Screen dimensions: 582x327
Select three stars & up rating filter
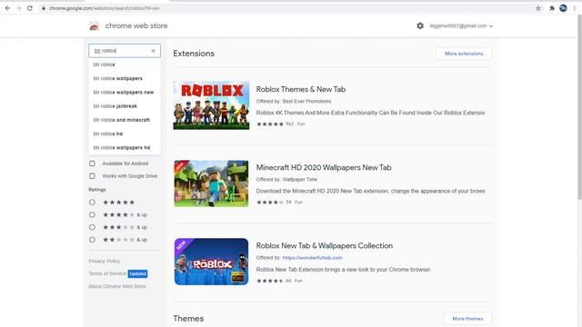pos(92,227)
